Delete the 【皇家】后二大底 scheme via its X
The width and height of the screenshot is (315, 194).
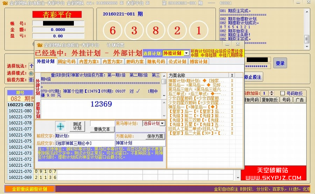tap(232, 133)
